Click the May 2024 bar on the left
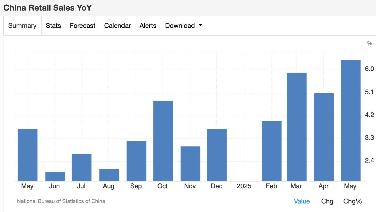Image resolution: width=376 pixels, height=212 pixels. (x=28, y=155)
